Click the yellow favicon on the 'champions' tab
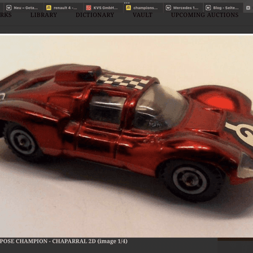Viewport: 253px width, 253px height. pyautogui.click(x=128, y=8)
